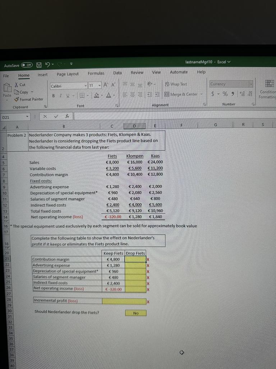276x369 pixels.
Task: Click Merge & Center button
Action: (181, 94)
